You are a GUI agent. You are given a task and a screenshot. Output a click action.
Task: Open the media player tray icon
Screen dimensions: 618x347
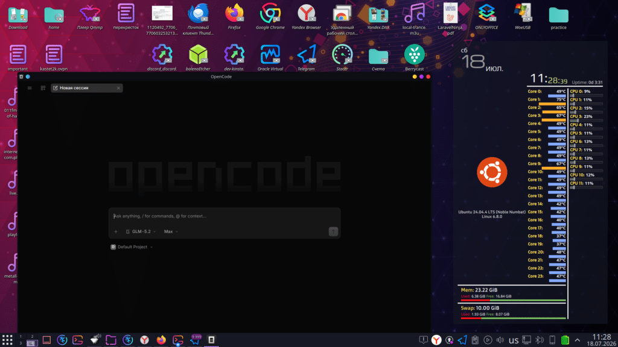[x=488, y=340]
